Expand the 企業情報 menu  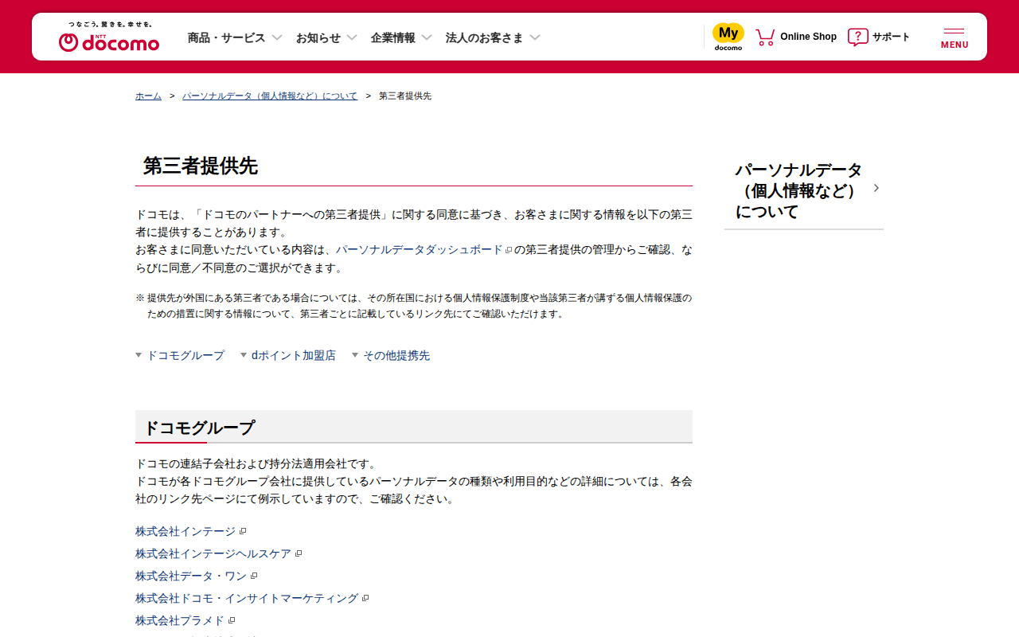401,37
